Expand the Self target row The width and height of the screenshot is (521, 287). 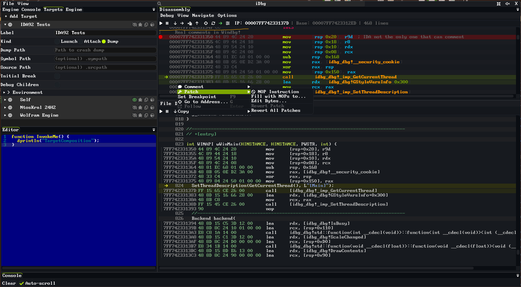point(5,100)
